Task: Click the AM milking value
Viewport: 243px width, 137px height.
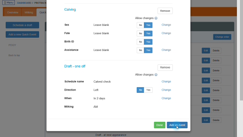Action: 96,107
